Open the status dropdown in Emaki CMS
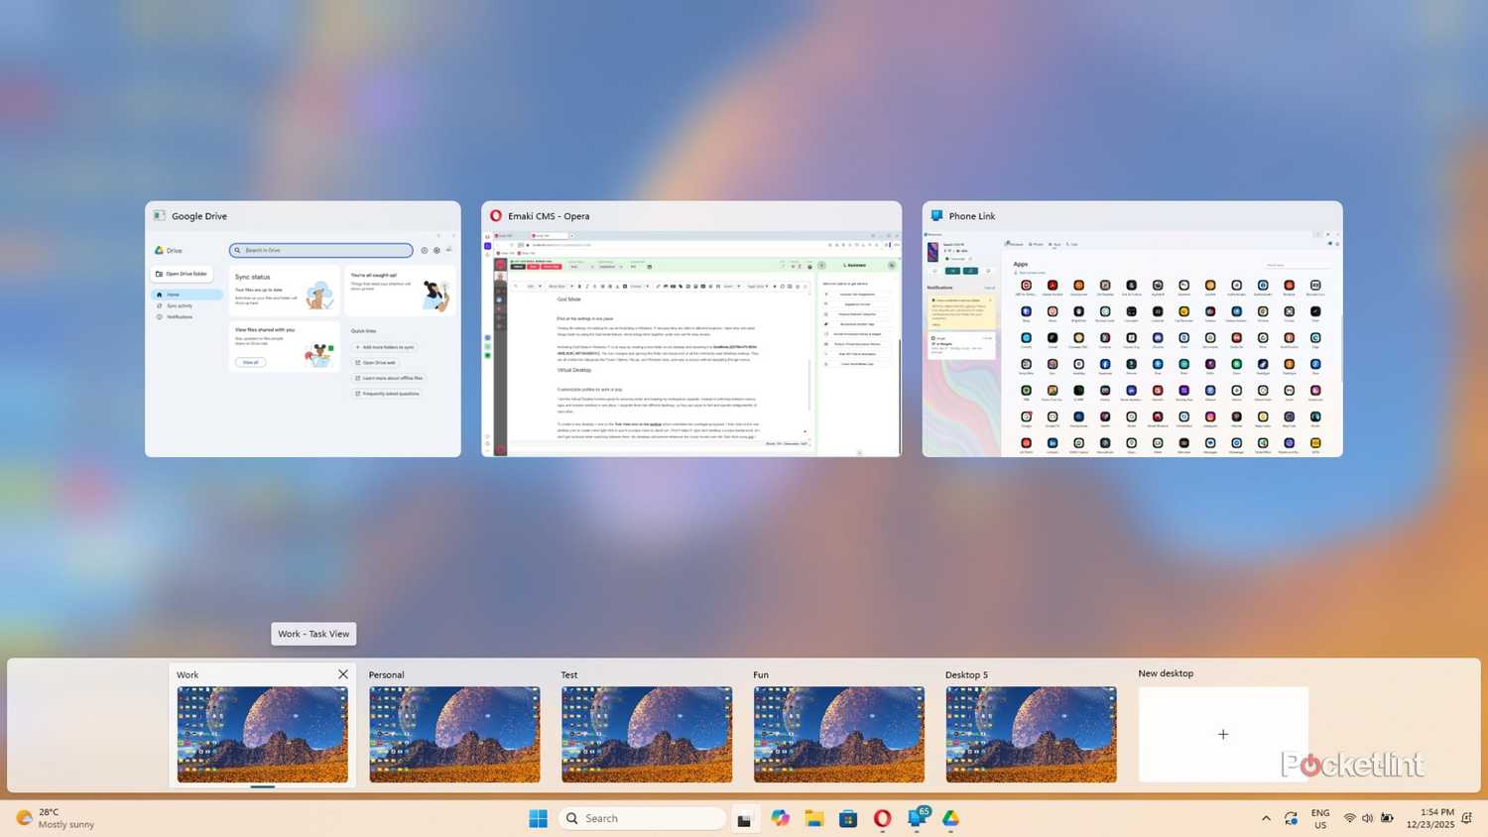This screenshot has width=1488, height=837. tap(585, 266)
